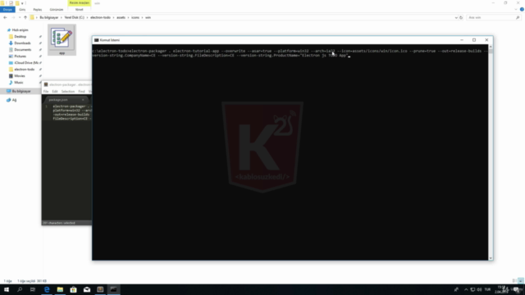The image size is (525, 295).
Task: Open the Görünüm ribbon tab
Action: pos(57,9)
